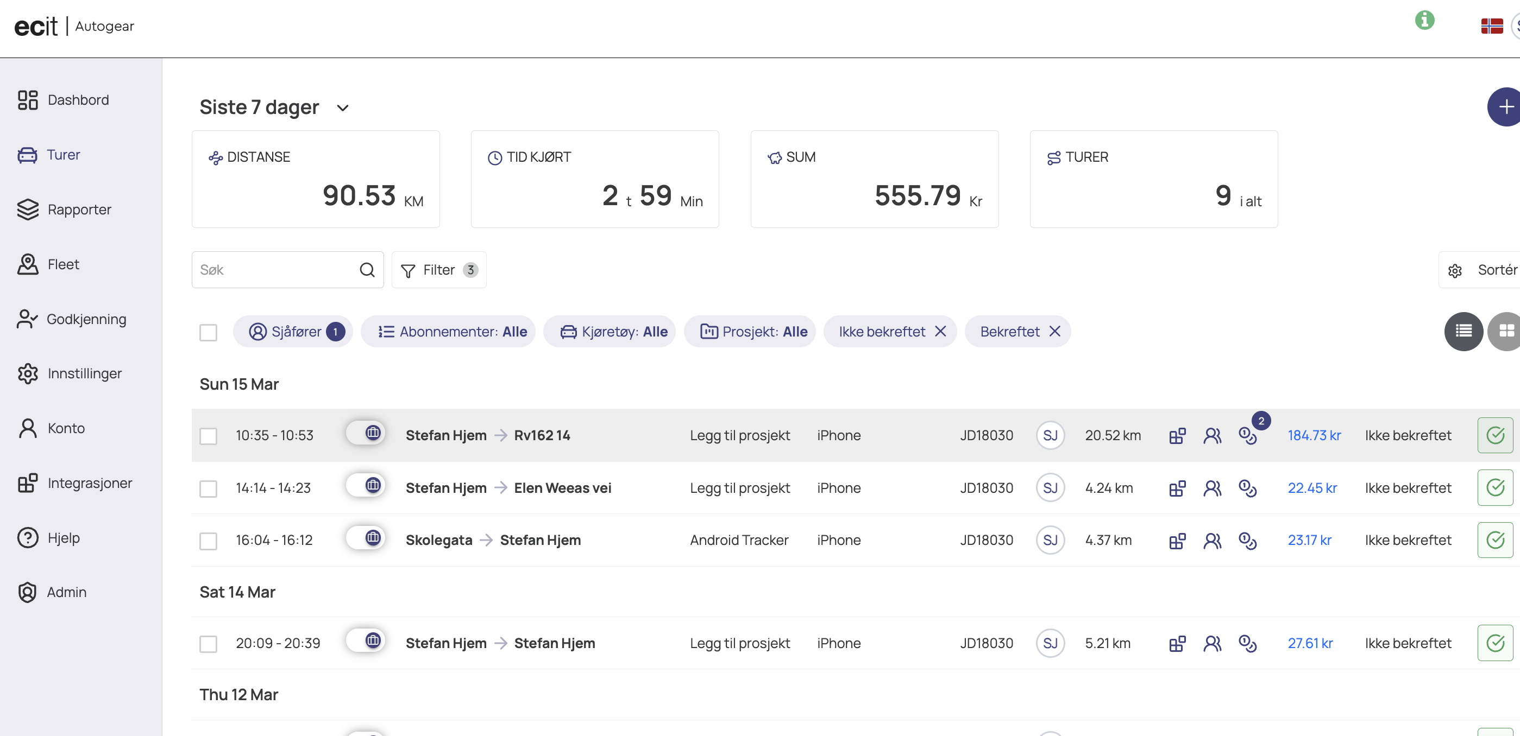The height and width of the screenshot is (736, 1520).
Task: Go to Godkjenning in the sidebar
Action: pyautogui.click(x=86, y=319)
